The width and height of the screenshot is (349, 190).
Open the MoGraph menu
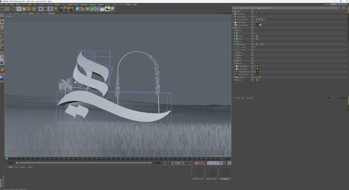click(x=83, y=4)
